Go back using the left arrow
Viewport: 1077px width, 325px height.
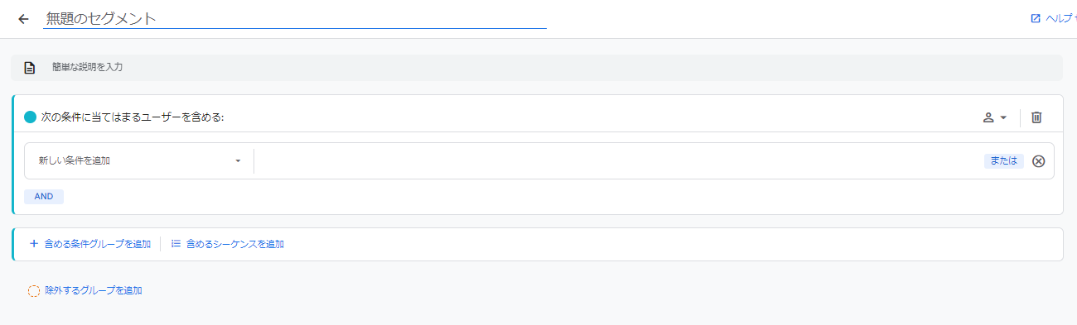click(x=23, y=18)
